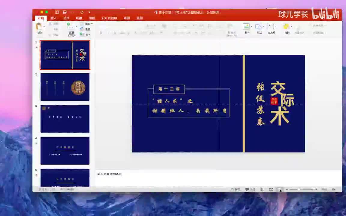Click the Arrange (排列) icon
This screenshot has width=346, height=216.
click(x=286, y=26)
